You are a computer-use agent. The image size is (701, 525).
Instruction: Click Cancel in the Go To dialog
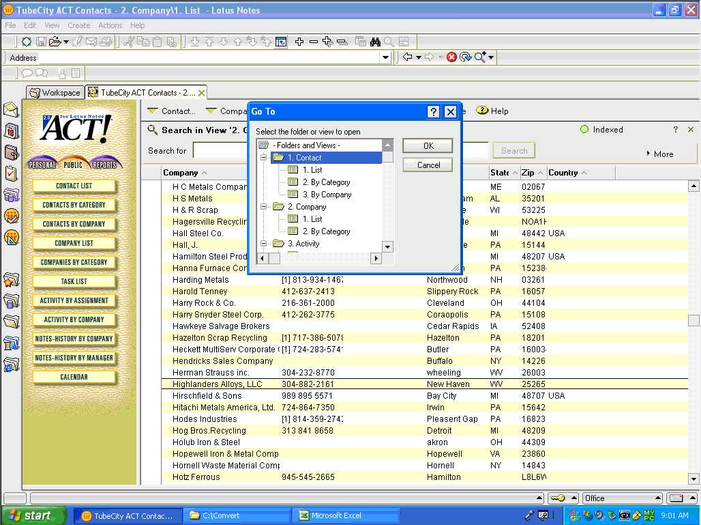[x=428, y=165]
